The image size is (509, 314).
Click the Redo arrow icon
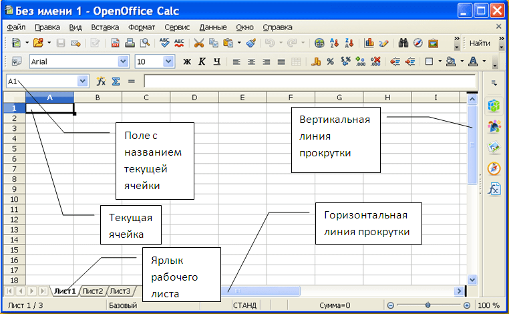coord(292,43)
